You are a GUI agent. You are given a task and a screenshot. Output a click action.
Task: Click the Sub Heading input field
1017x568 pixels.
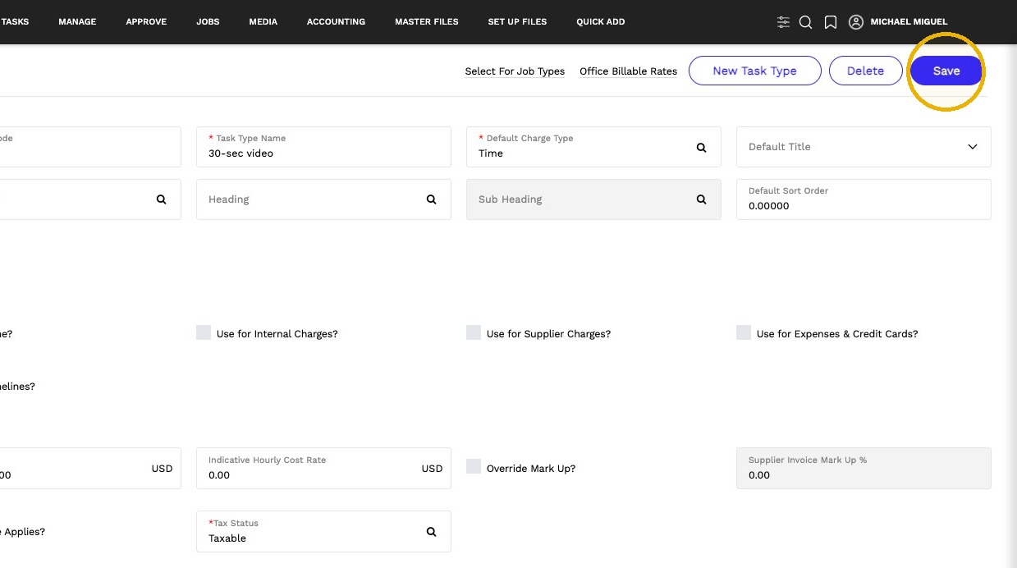coord(593,199)
